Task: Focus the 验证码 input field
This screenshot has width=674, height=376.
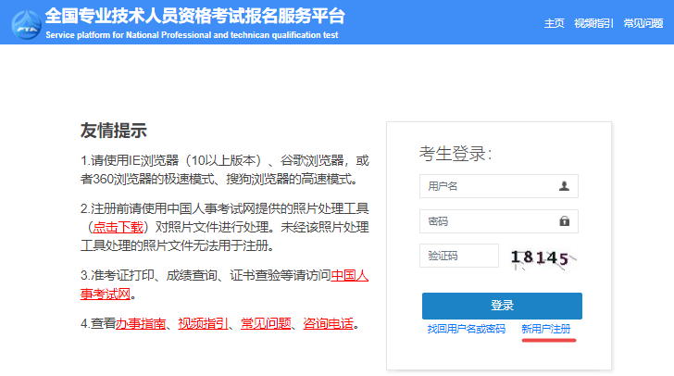Action: pos(458,256)
